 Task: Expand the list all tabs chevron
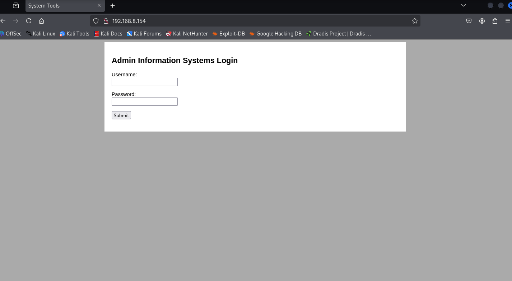tap(463, 5)
